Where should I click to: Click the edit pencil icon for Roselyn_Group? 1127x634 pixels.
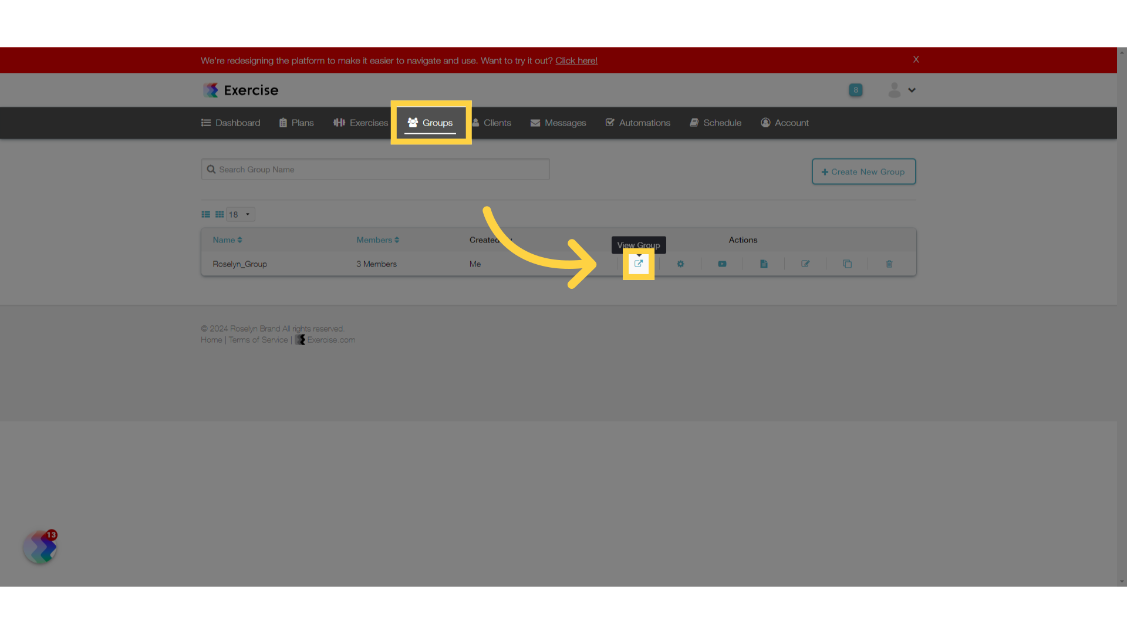tap(805, 264)
